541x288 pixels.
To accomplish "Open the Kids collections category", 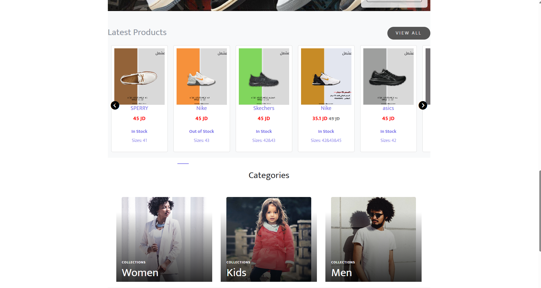I will click(x=269, y=239).
